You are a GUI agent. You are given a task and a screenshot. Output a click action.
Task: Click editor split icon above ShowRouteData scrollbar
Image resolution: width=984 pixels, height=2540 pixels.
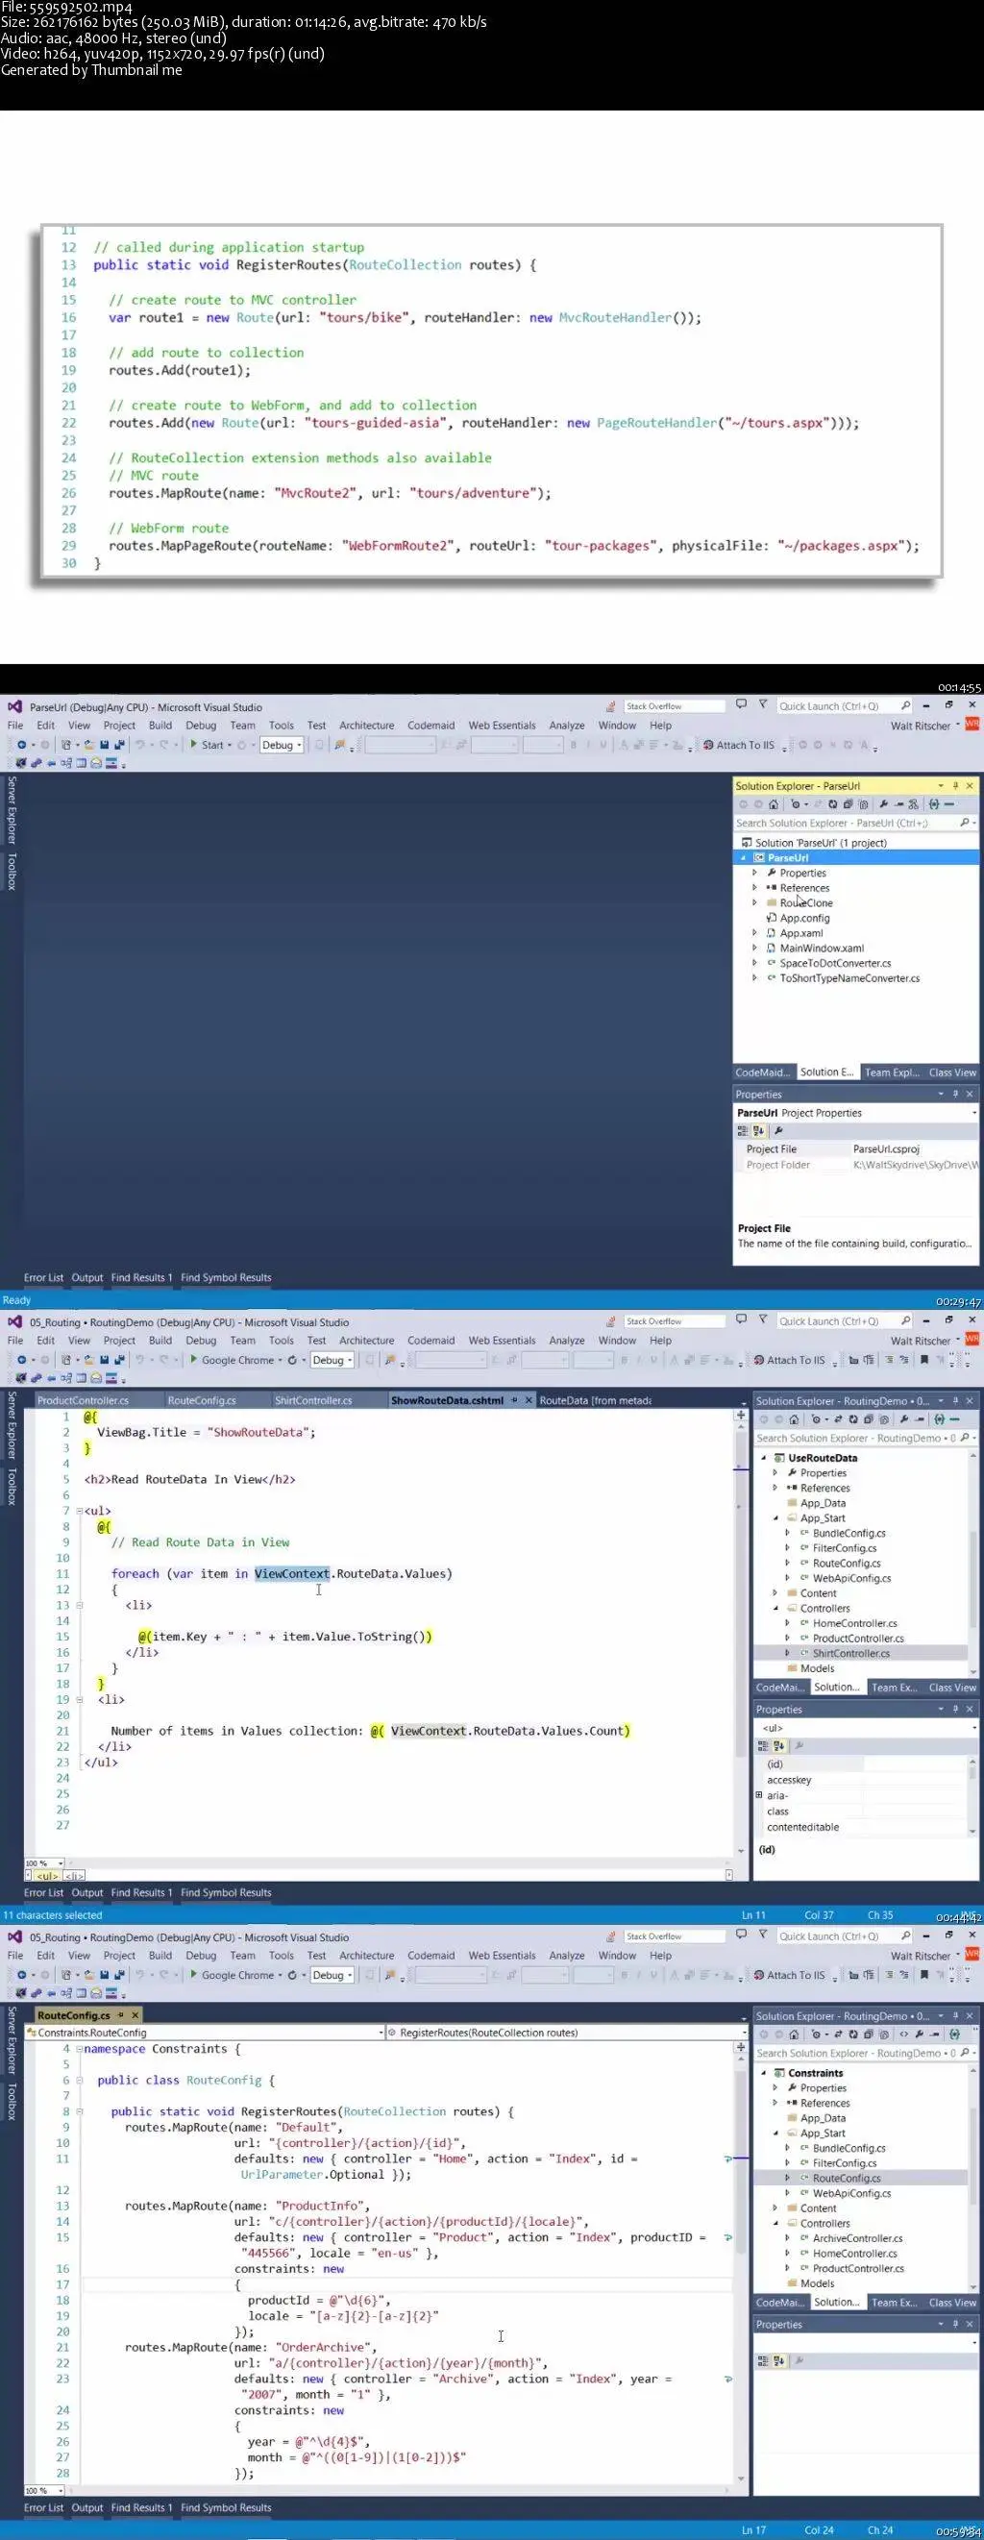(x=741, y=1415)
